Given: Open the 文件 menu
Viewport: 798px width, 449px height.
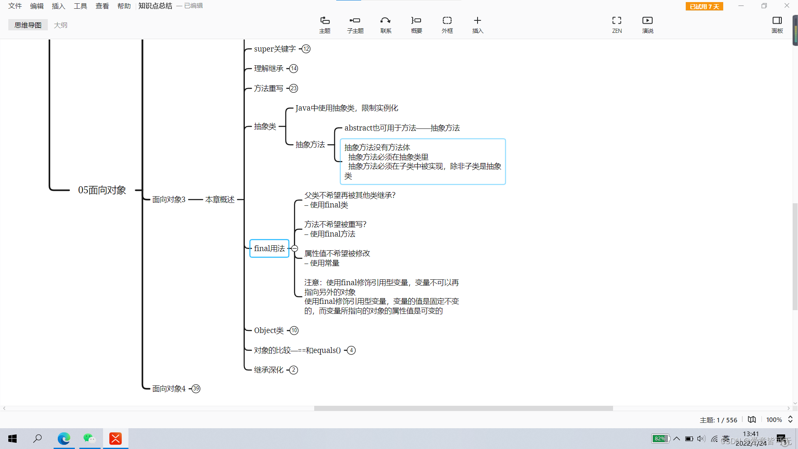Looking at the screenshot, I should coord(15,6).
